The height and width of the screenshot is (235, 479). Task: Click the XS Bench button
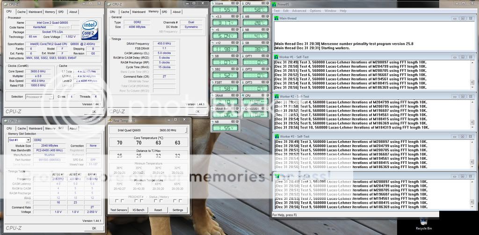point(138,210)
